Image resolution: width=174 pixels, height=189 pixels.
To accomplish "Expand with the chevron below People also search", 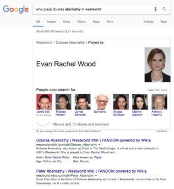I will coord(43,124).
